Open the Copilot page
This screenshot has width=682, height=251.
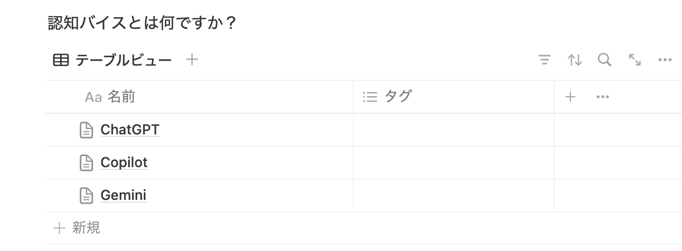[124, 163]
